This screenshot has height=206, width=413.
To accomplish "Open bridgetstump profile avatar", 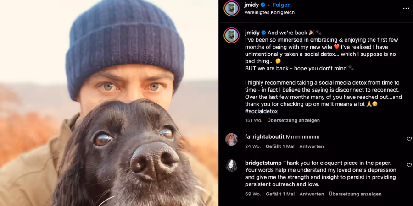I will (232, 166).
